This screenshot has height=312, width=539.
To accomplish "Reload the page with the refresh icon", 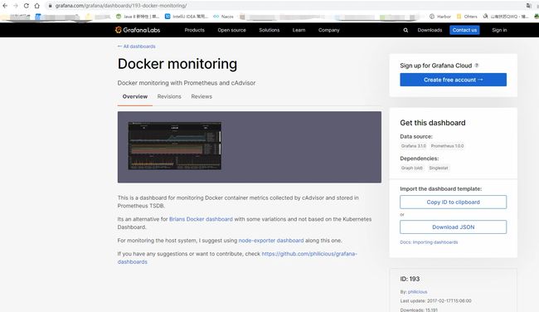I will coord(27,6).
